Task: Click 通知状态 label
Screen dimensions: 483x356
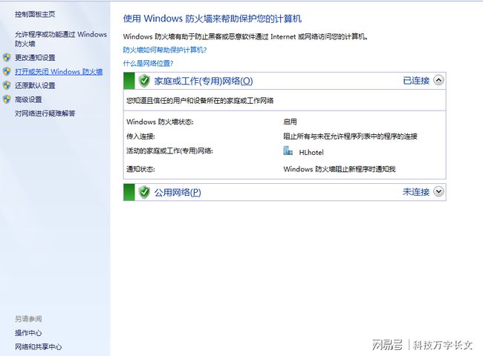Action: point(140,169)
